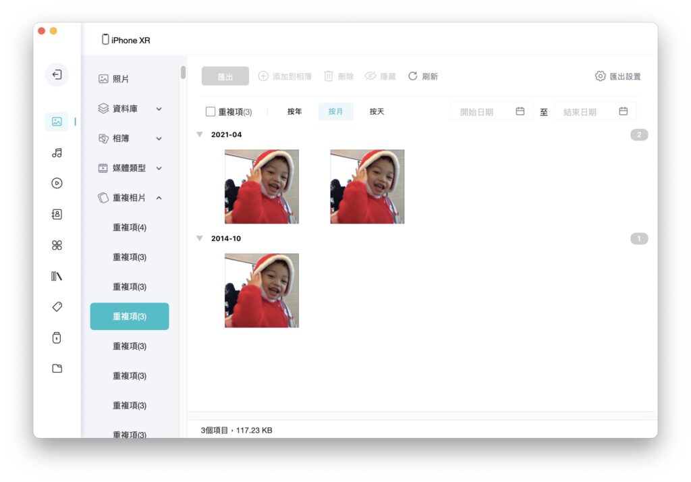The width and height of the screenshot is (691, 482).
Task: Open the Apps grid icon in left rail
Action: pos(57,245)
